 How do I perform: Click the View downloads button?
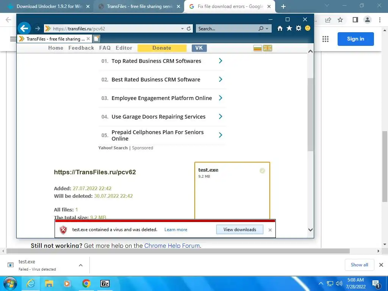tap(240, 230)
